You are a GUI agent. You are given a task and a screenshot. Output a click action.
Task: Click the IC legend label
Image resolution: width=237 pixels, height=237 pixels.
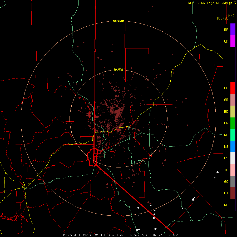tap(226, 170)
